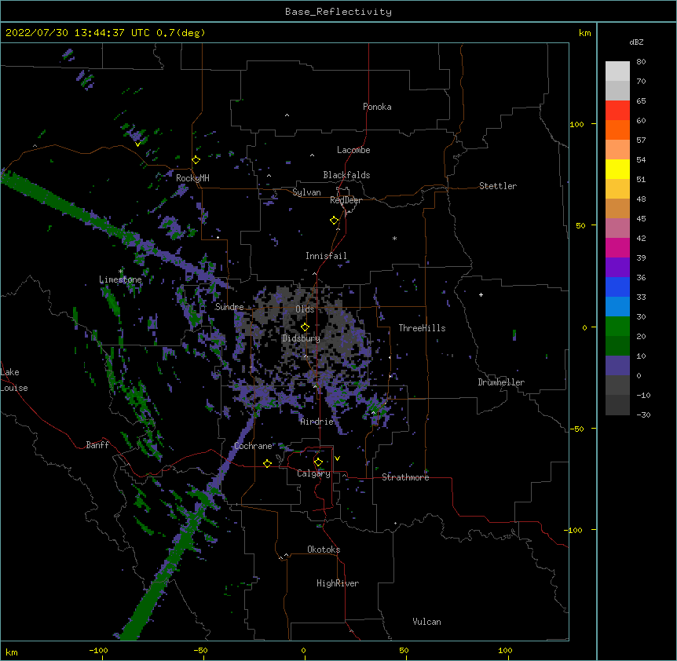
Task: Click the yellow diamond marker south of RedDeer
Action: 335,221
